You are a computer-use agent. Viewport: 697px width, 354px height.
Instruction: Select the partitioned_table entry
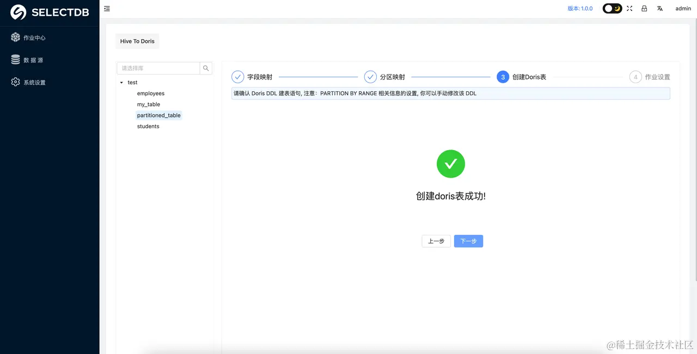pyautogui.click(x=158, y=115)
